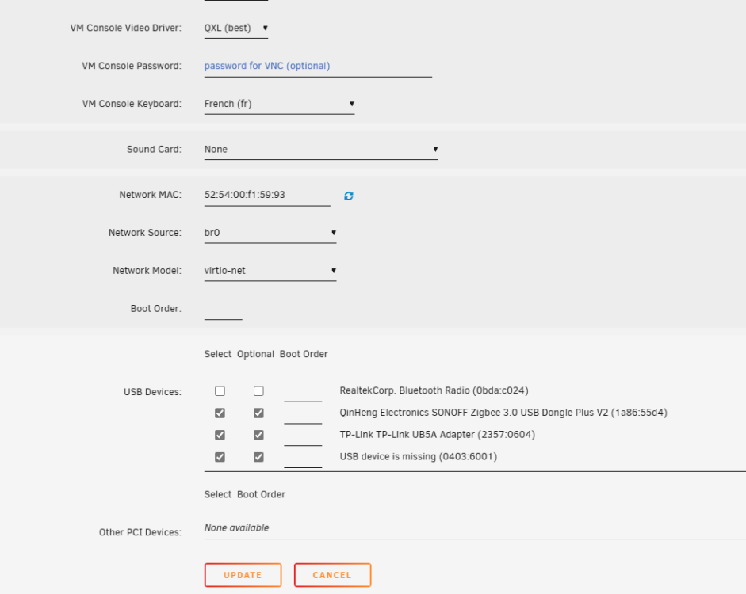Image resolution: width=746 pixels, height=594 pixels.
Task: Click the 'Network Source:' label
Action: pos(145,233)
